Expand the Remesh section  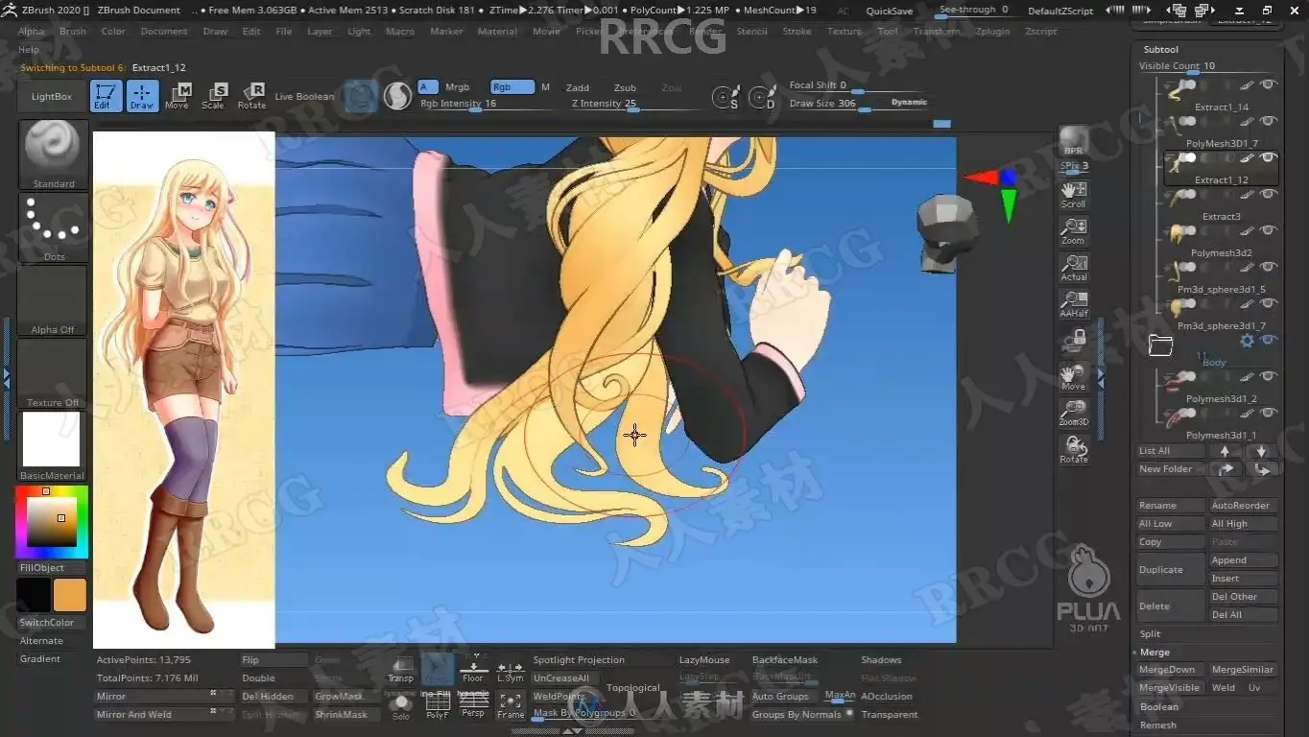point(1157,725)
